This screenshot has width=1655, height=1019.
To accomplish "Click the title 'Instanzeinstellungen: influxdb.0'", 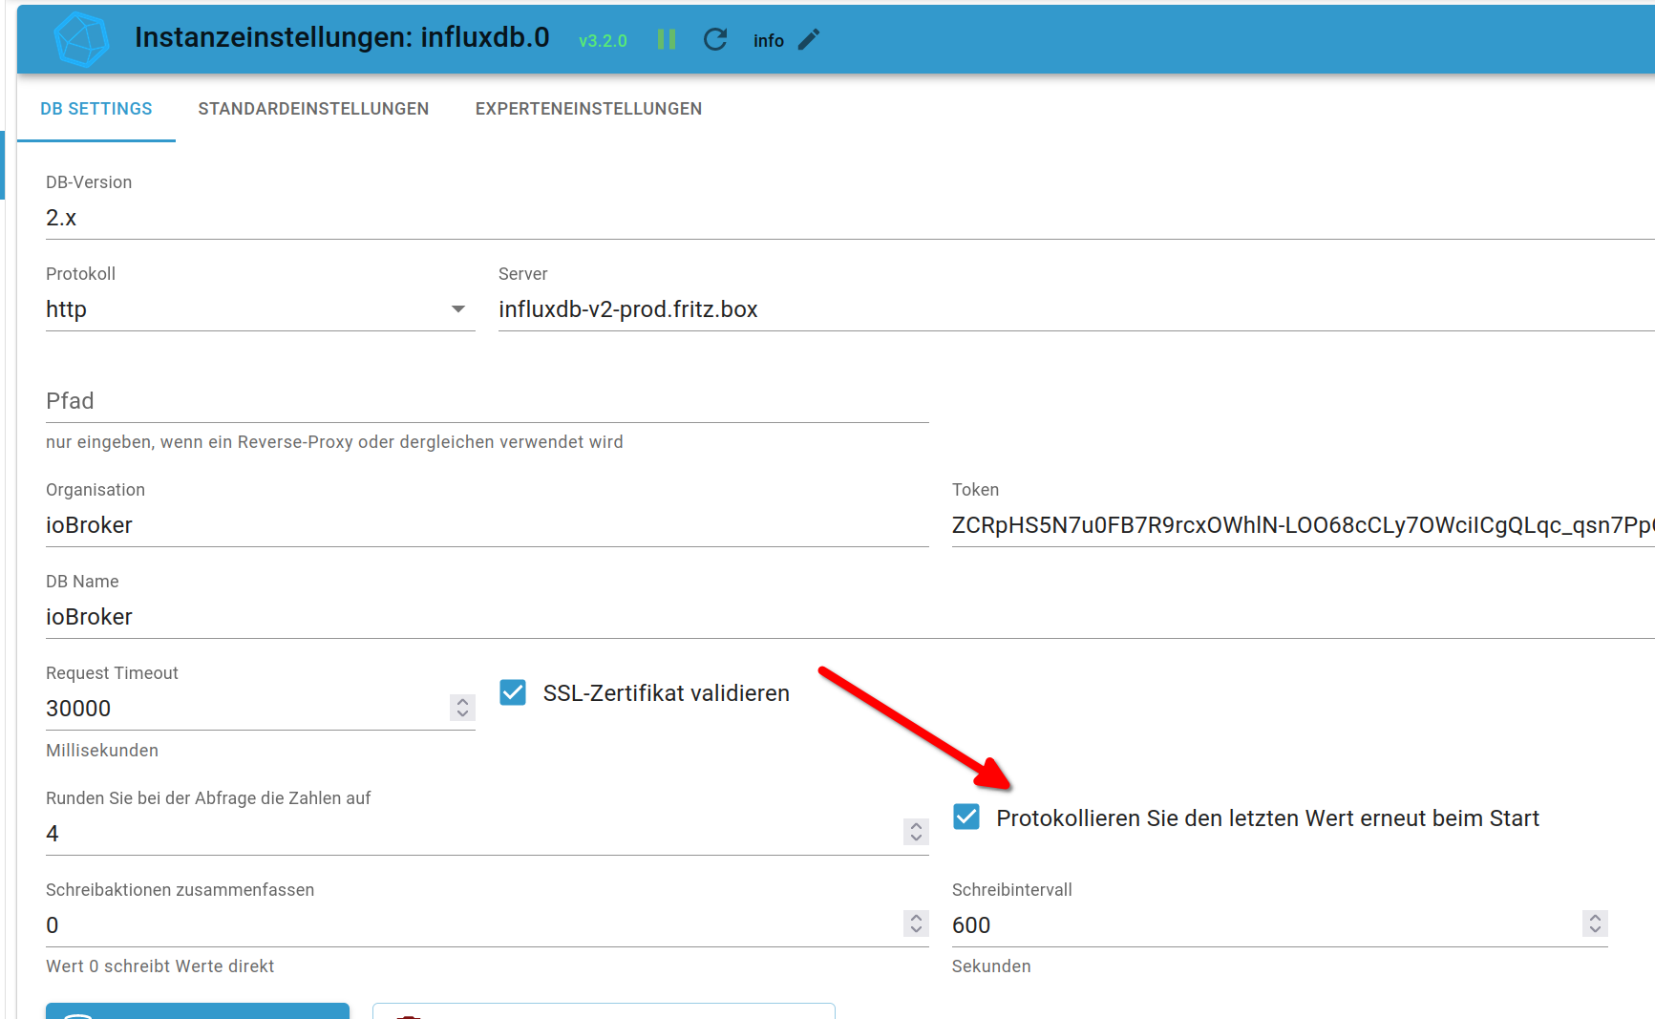I will 342,37.
